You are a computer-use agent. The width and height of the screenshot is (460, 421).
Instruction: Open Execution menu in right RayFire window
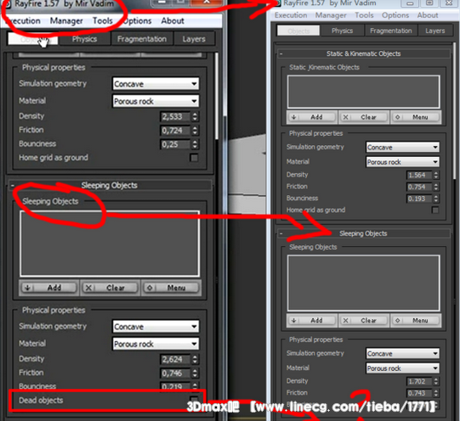pyautogui.click(x=291, y=15)
